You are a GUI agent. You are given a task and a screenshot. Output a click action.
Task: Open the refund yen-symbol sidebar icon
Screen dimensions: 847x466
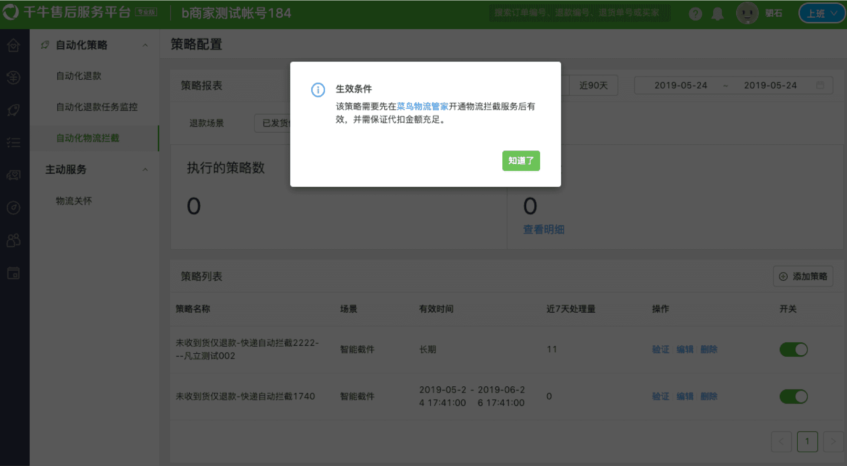[x=13, y=77]
